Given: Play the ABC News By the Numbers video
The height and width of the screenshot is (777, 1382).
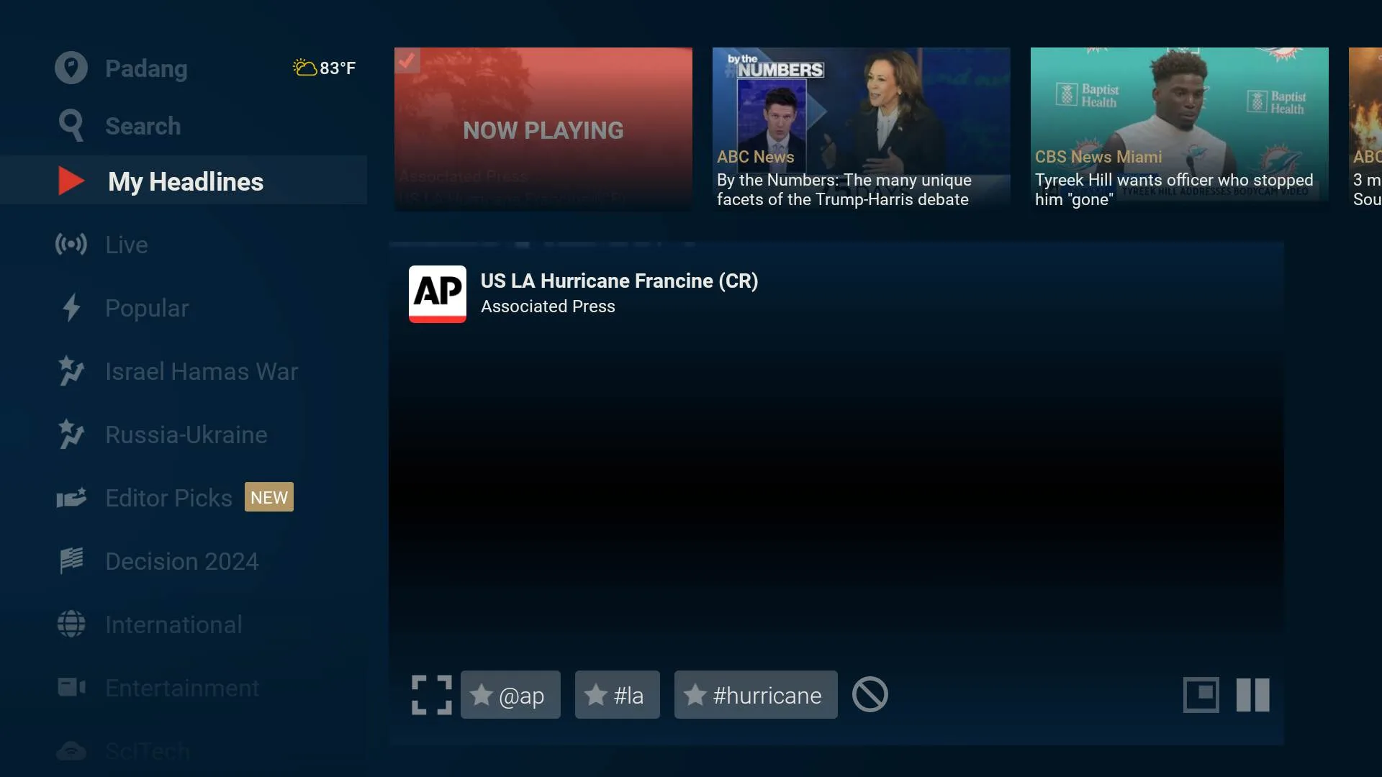Looking at the screenshot, I should [x=862, y=129].
